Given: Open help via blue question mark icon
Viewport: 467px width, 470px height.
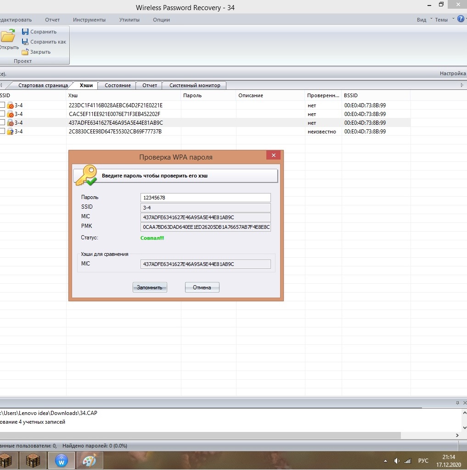Looking at the screenshot, I should [461, 19].
